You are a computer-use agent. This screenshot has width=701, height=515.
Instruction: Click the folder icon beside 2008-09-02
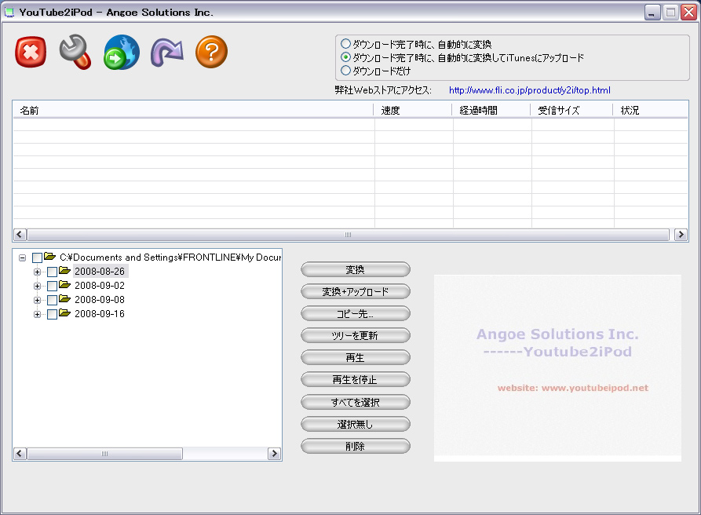click(65, 285)
